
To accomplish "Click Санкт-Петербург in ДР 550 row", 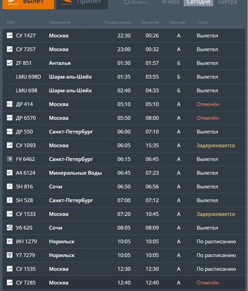I will pyautogui.click(x=71, y=132).
